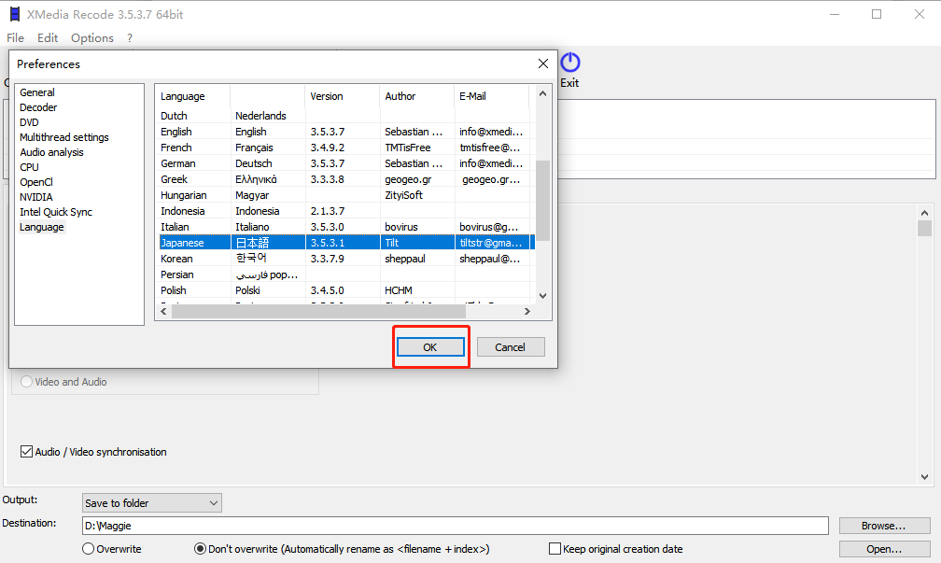Click the Version column header

coord(342,96)
